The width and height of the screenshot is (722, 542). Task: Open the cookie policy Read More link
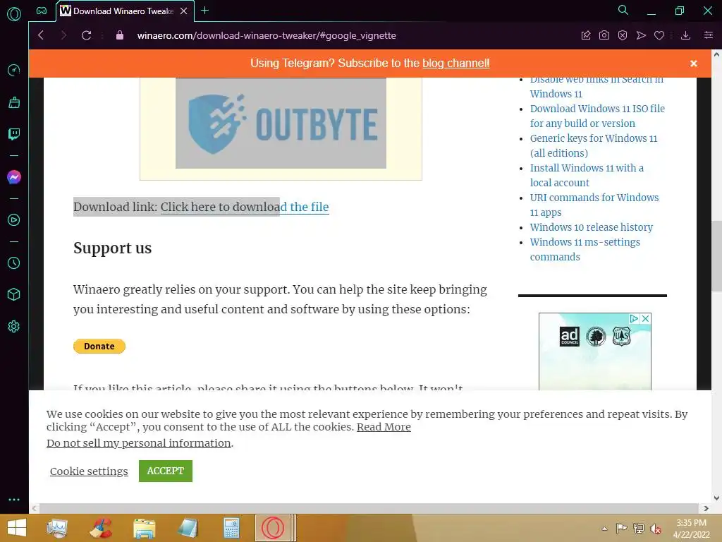click(x=384, y=427)
